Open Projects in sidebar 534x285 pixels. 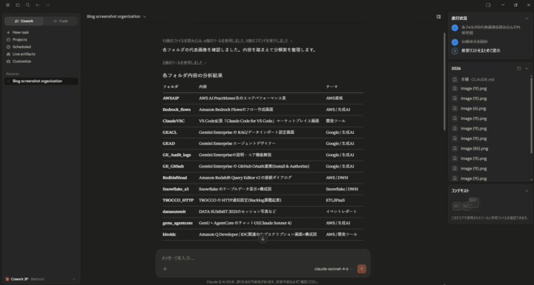pos(20,39)
